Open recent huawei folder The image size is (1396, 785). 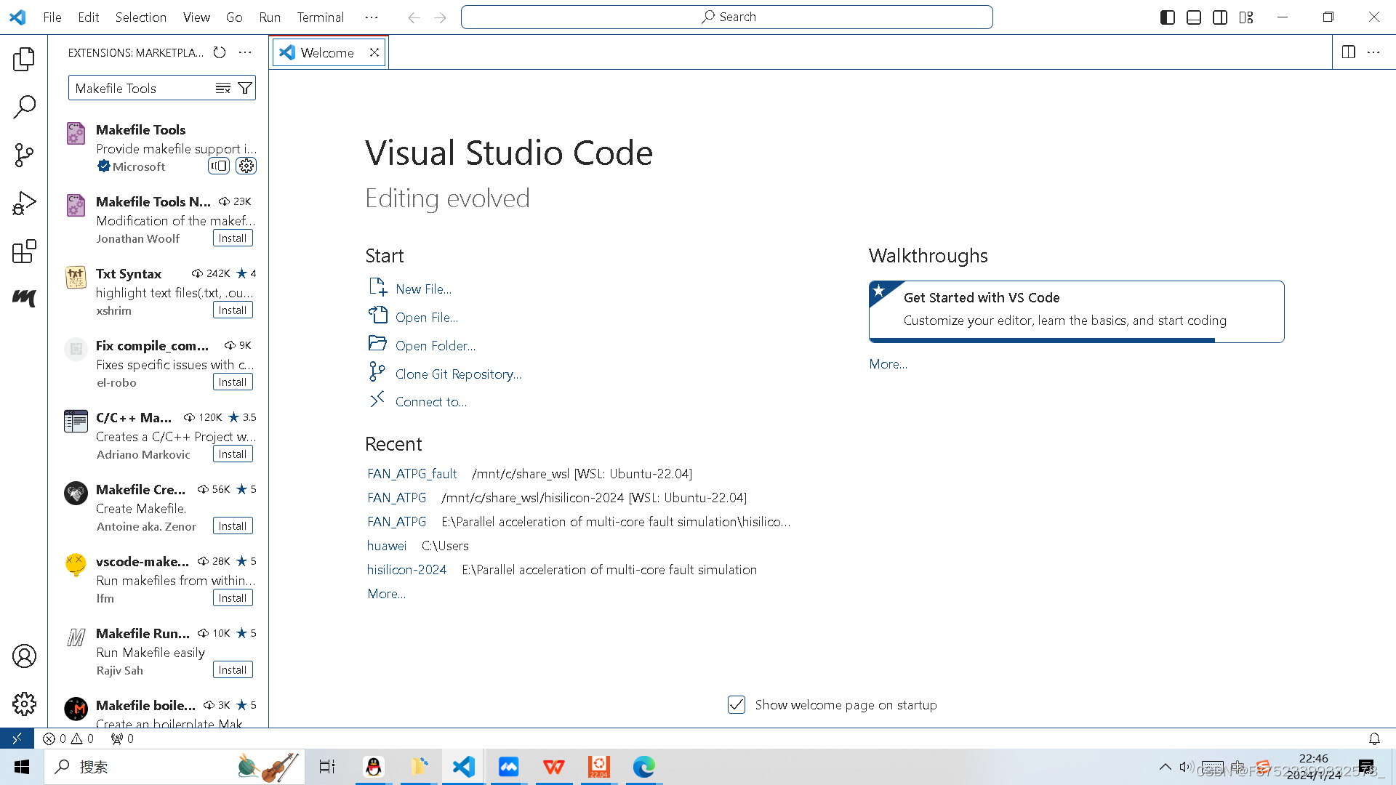point(387,545)
